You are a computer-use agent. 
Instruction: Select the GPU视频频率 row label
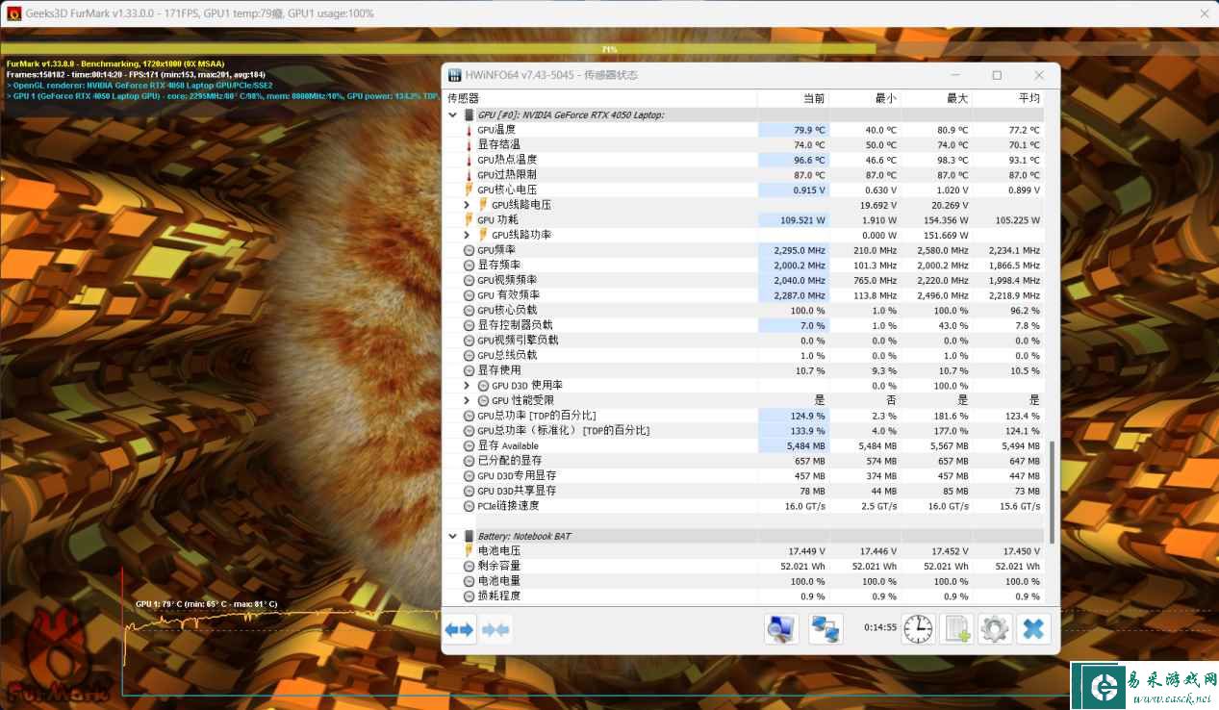pos(507,280)
